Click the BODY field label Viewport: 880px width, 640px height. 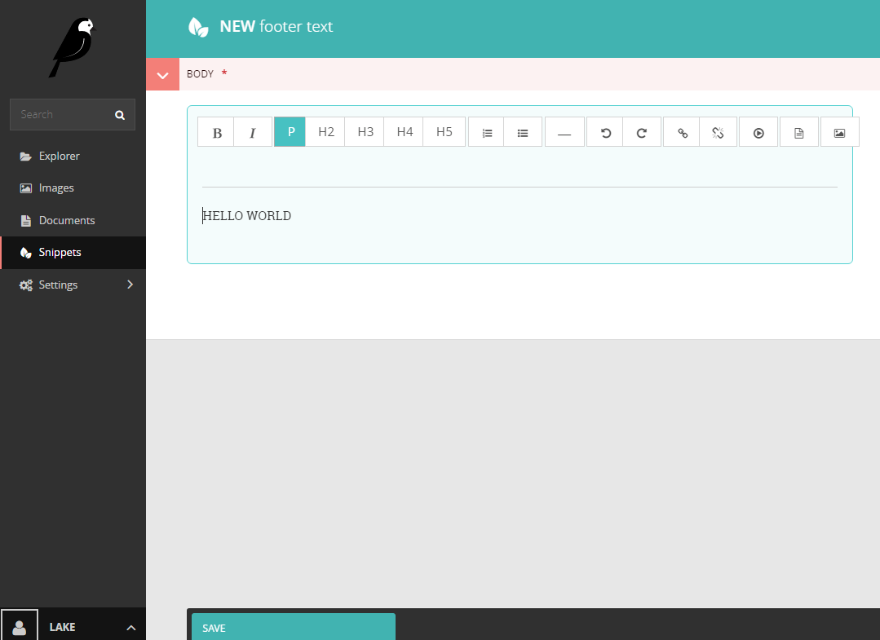(200, 74)
